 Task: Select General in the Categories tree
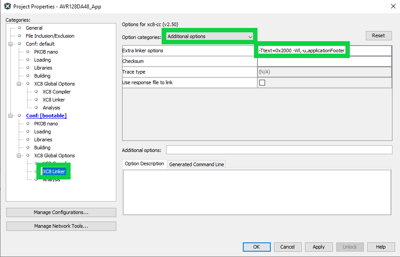pos(34,28)
